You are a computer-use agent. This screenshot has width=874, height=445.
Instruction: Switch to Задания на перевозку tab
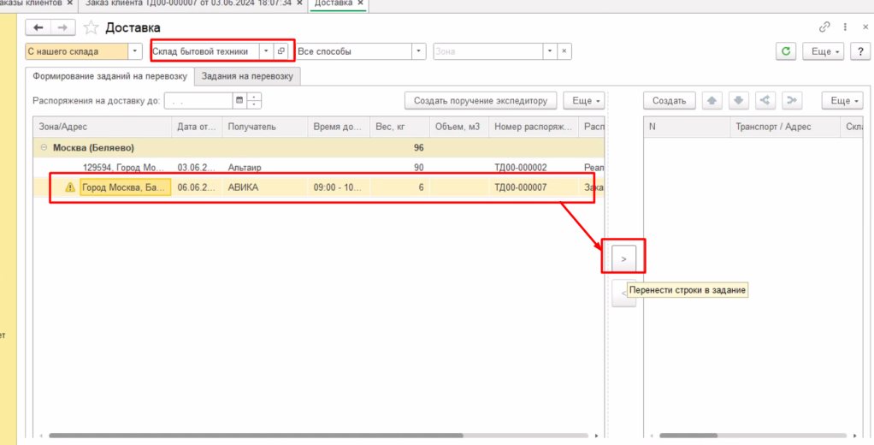pos(247,76)
